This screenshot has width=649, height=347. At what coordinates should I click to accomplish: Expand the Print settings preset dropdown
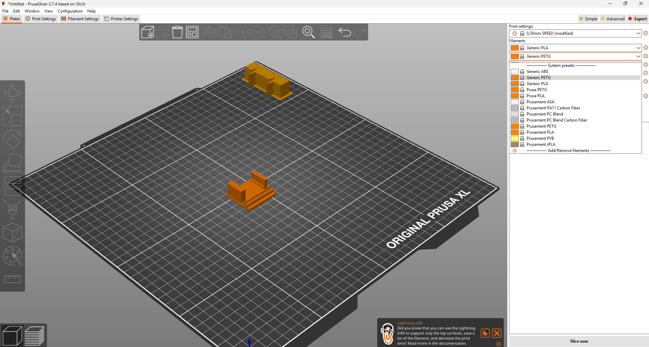tap(638, 33)
